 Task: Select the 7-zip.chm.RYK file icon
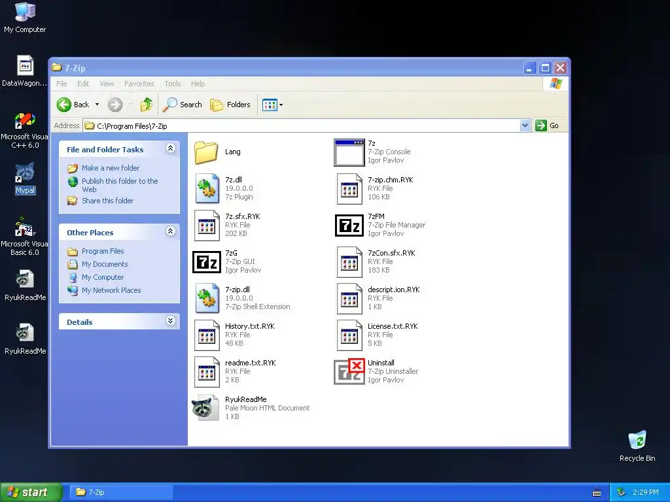pyautogui.click(x=349, y=188)
